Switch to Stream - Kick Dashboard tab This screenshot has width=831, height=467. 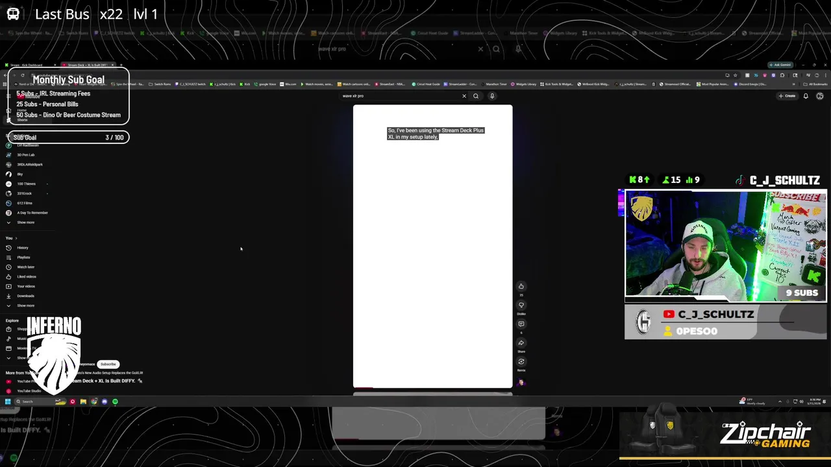[x=30, y=65]
